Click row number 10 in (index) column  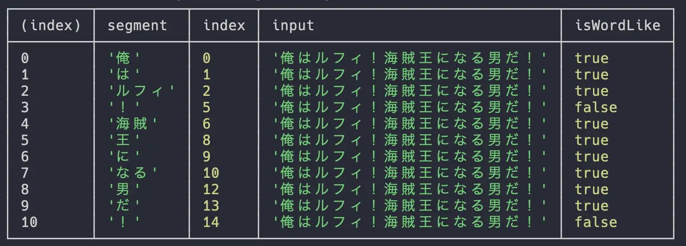click(29, 222)
